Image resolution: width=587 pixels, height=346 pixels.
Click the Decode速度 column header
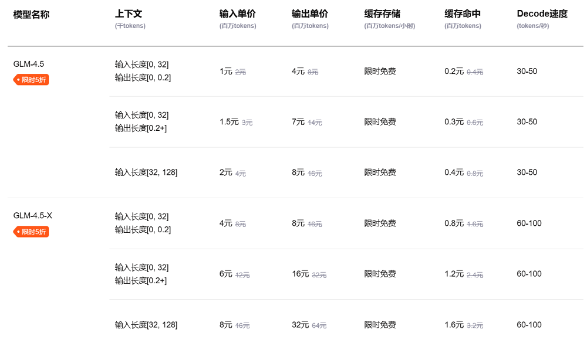[542, 14]
